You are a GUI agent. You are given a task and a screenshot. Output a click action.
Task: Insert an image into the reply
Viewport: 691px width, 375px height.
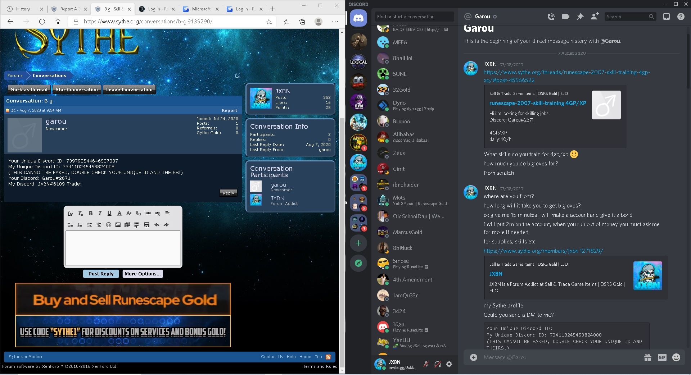pos(118,225)
